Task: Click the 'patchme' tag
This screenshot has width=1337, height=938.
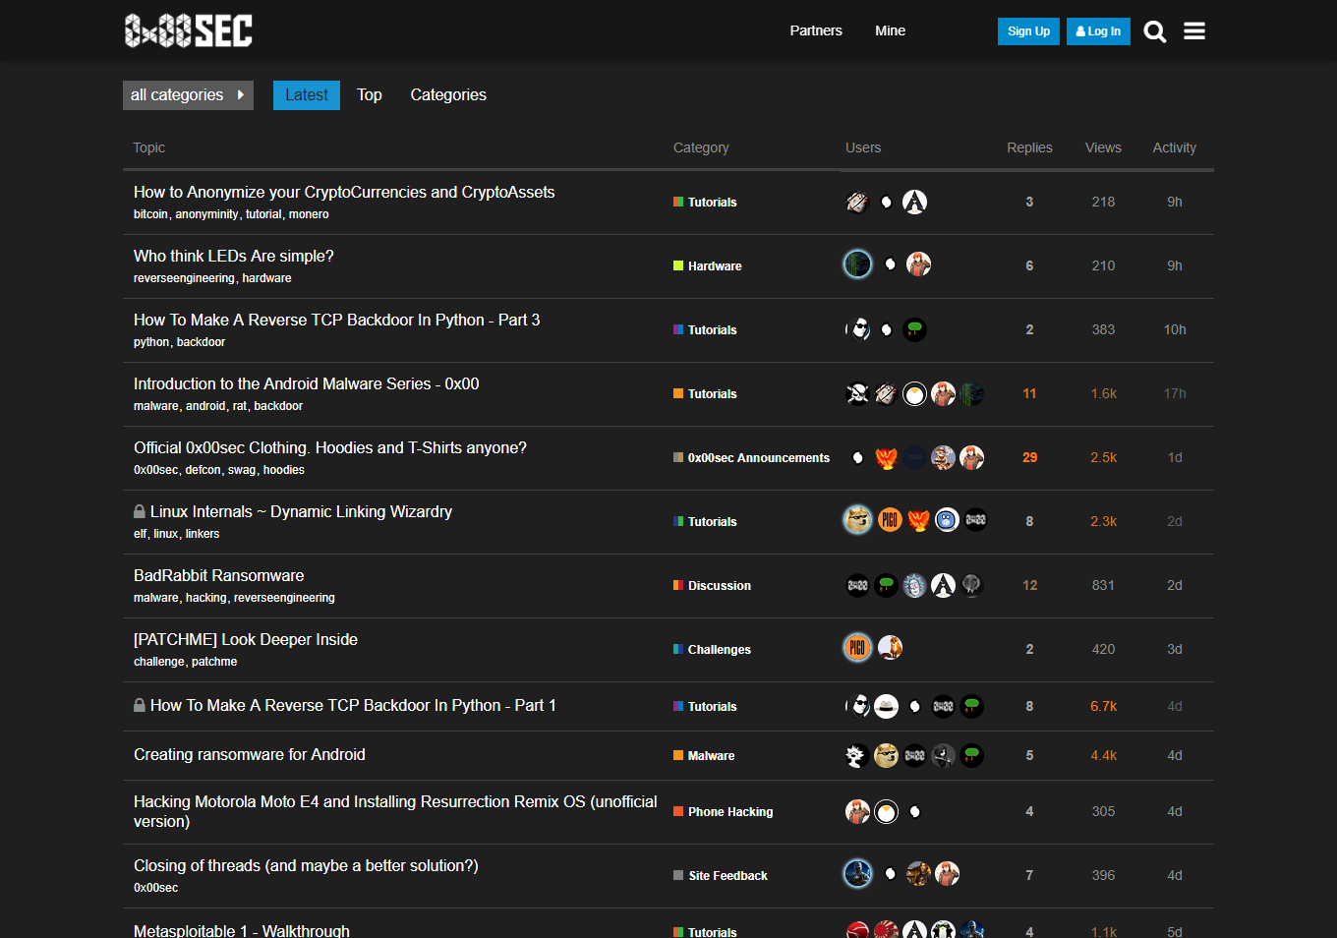Action: (214, 662)
